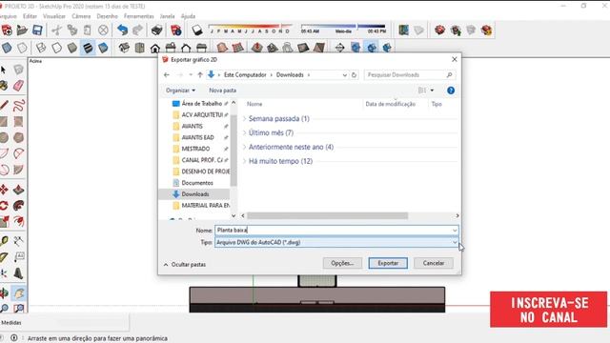Select the Circle tool
Image resolution: width=610 pixels, height=343 pixels.
pos(4,137)
